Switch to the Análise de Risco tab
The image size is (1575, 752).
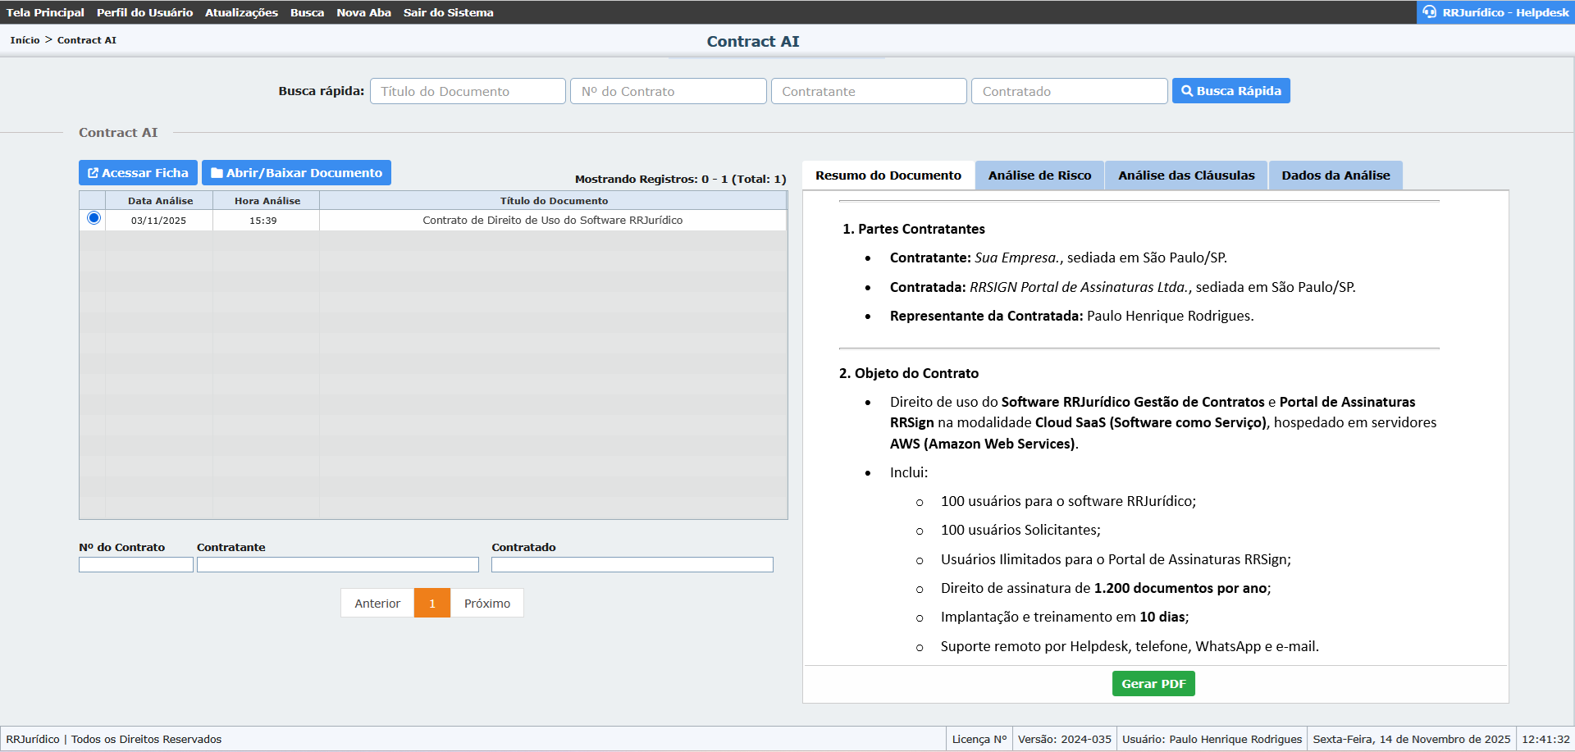pos(1039,175)
